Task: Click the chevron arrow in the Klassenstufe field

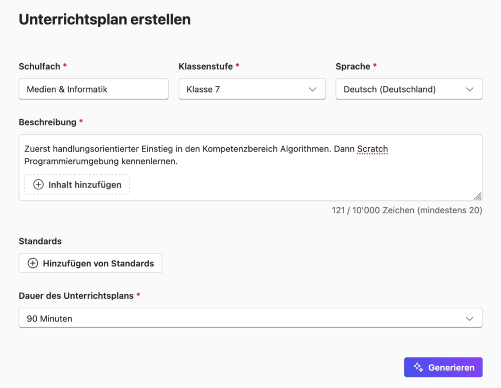Action: (313, 89)
